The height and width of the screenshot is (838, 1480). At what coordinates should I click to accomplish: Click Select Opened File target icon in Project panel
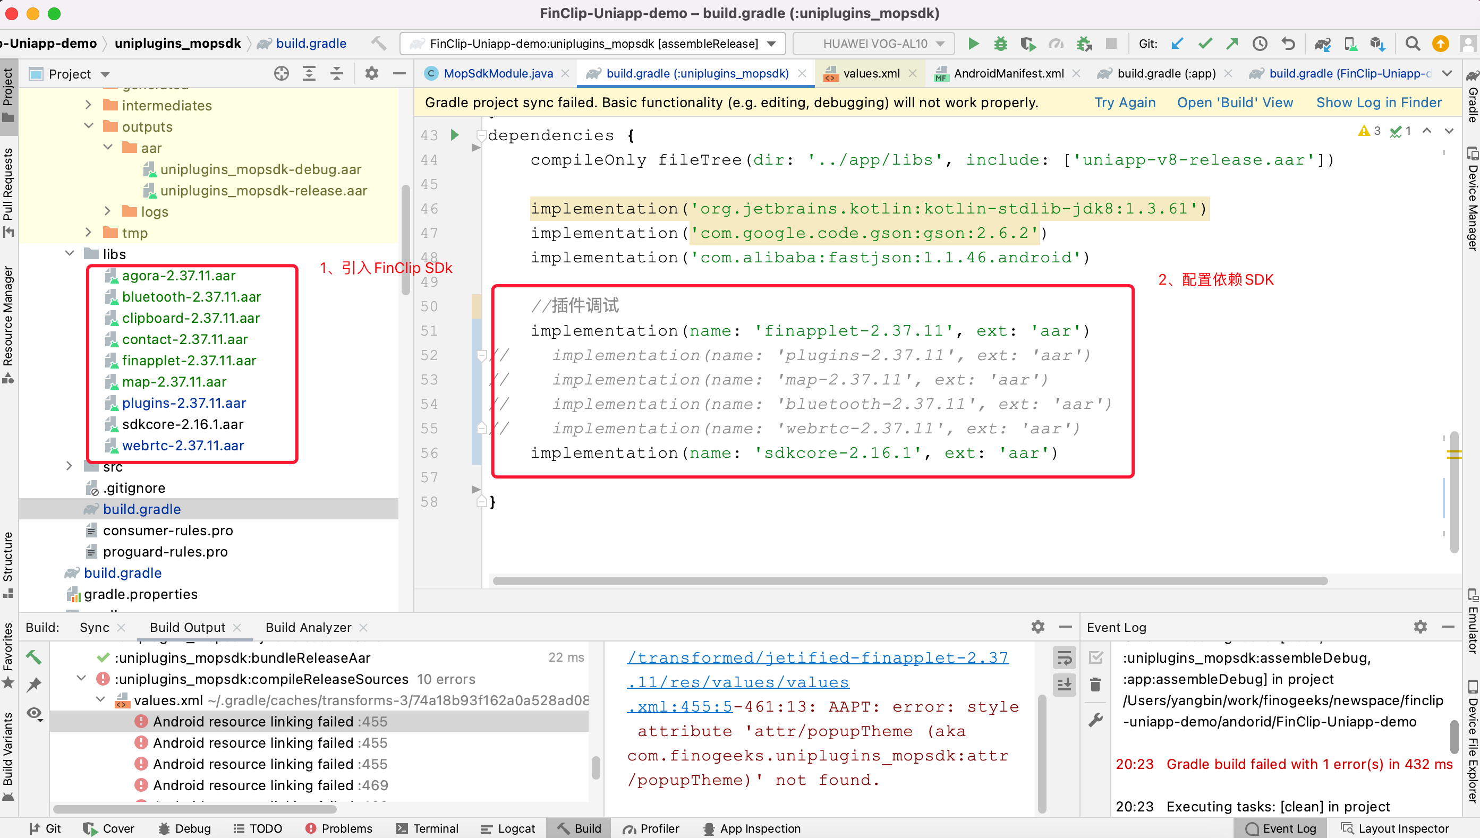point(282,74)
